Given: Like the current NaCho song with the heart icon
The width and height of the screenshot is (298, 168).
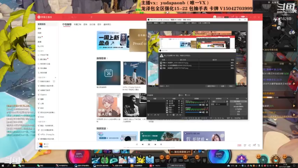Looking at the screenshot, I should click(47, 144).
